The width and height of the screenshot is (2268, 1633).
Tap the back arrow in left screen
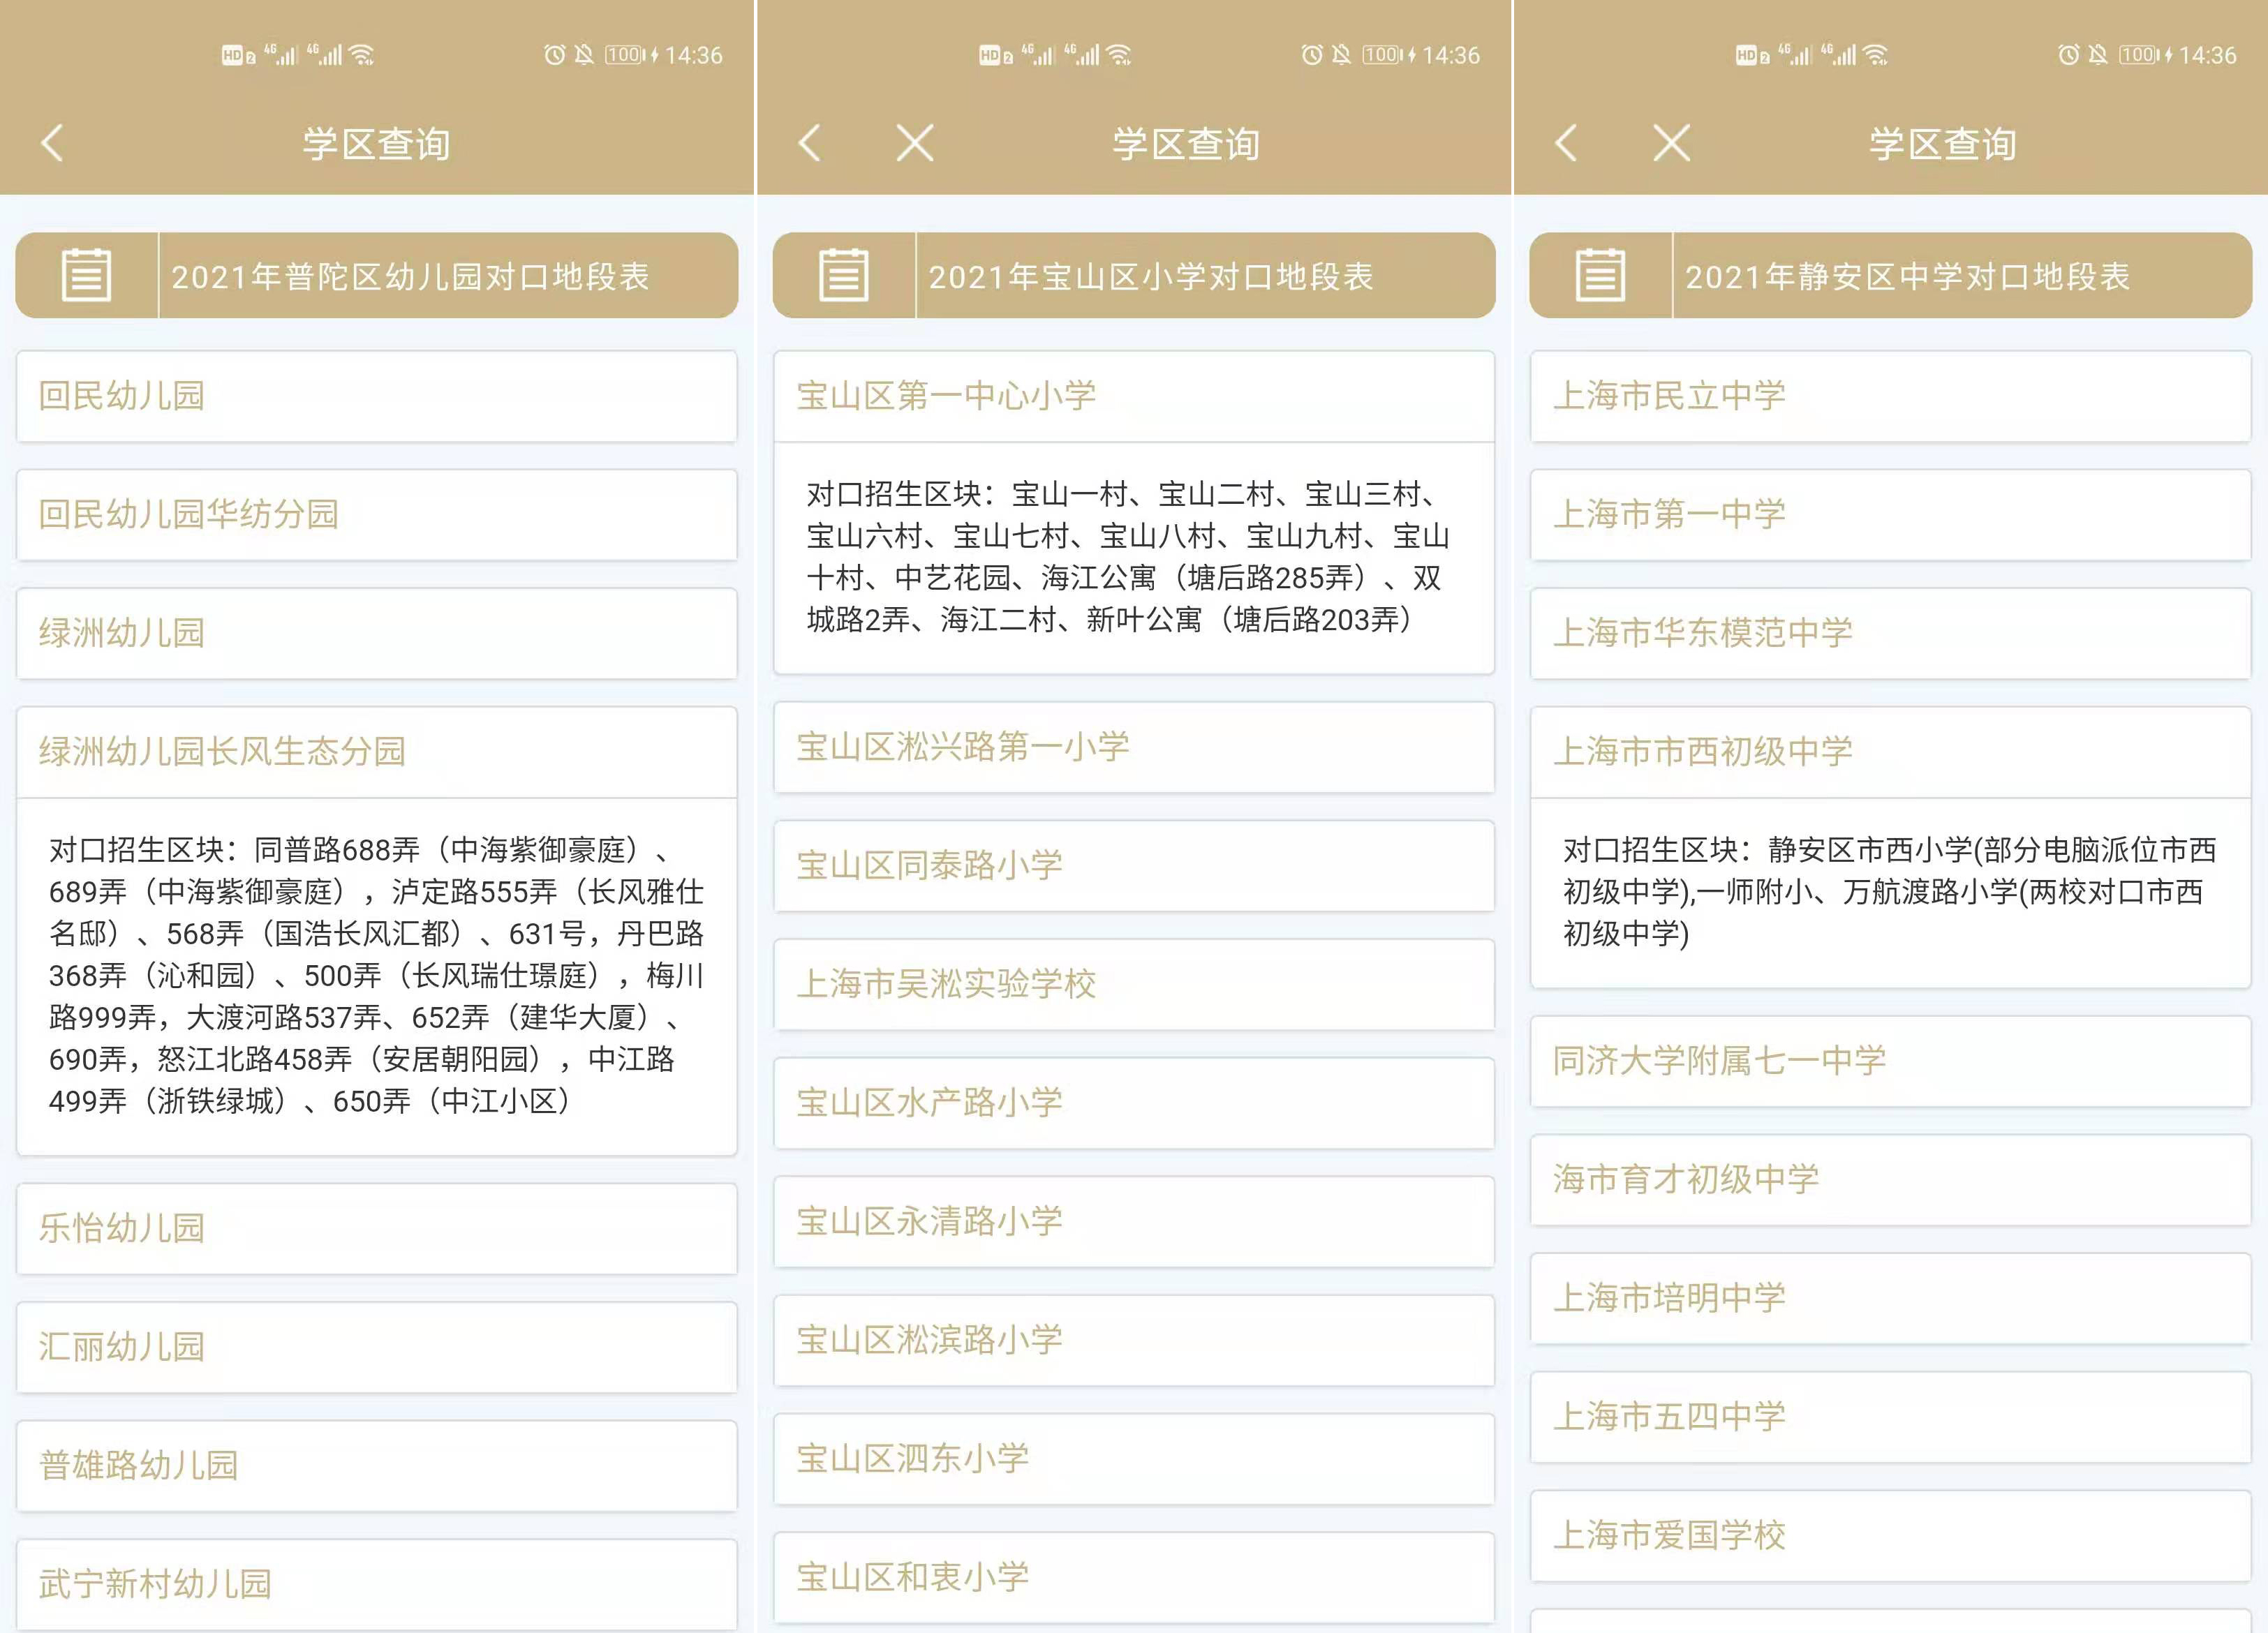point(53,143)
